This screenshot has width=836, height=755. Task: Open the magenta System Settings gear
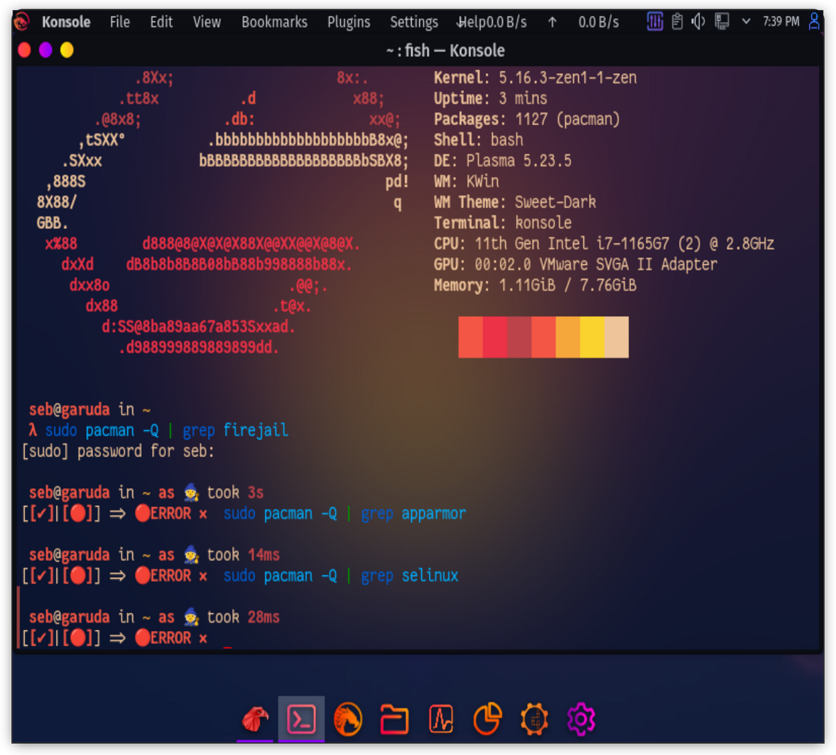[x=581, y=719]
